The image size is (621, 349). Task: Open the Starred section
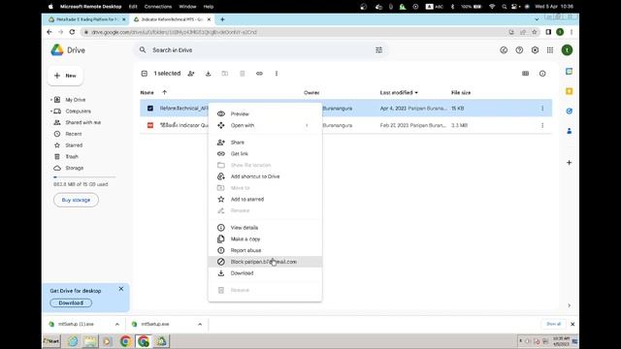tap(74, 145)
